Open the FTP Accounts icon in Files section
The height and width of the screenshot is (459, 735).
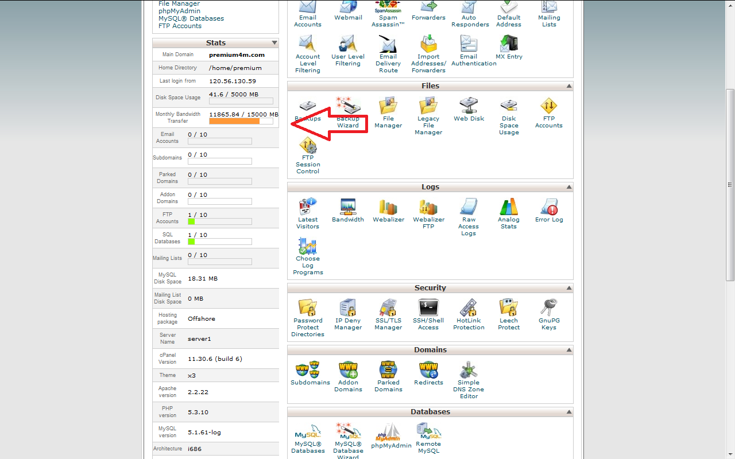[549, 106]
